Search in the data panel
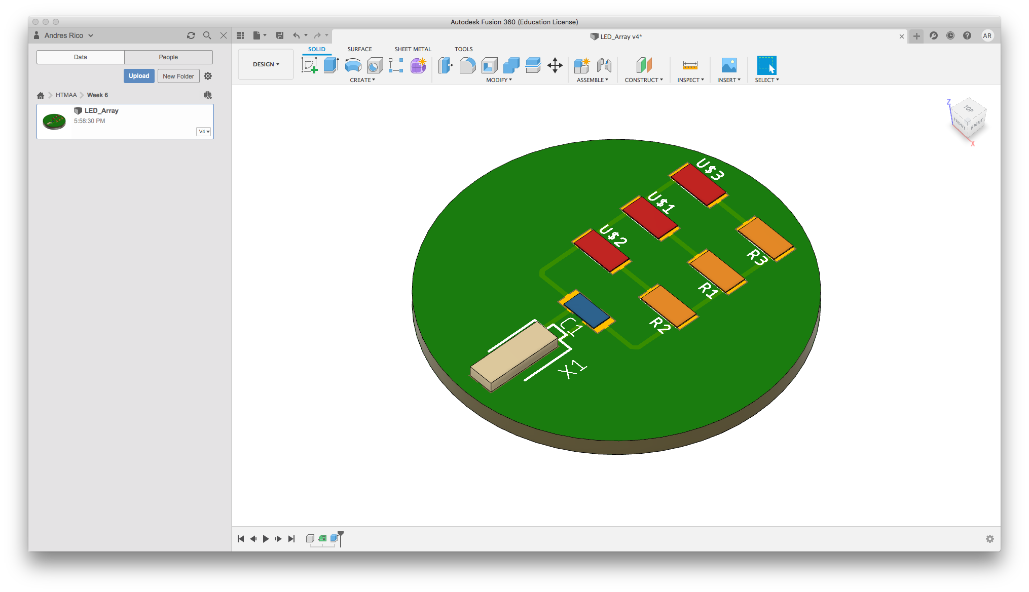This screenshot has width=1029, height=592. click(207, 35)
